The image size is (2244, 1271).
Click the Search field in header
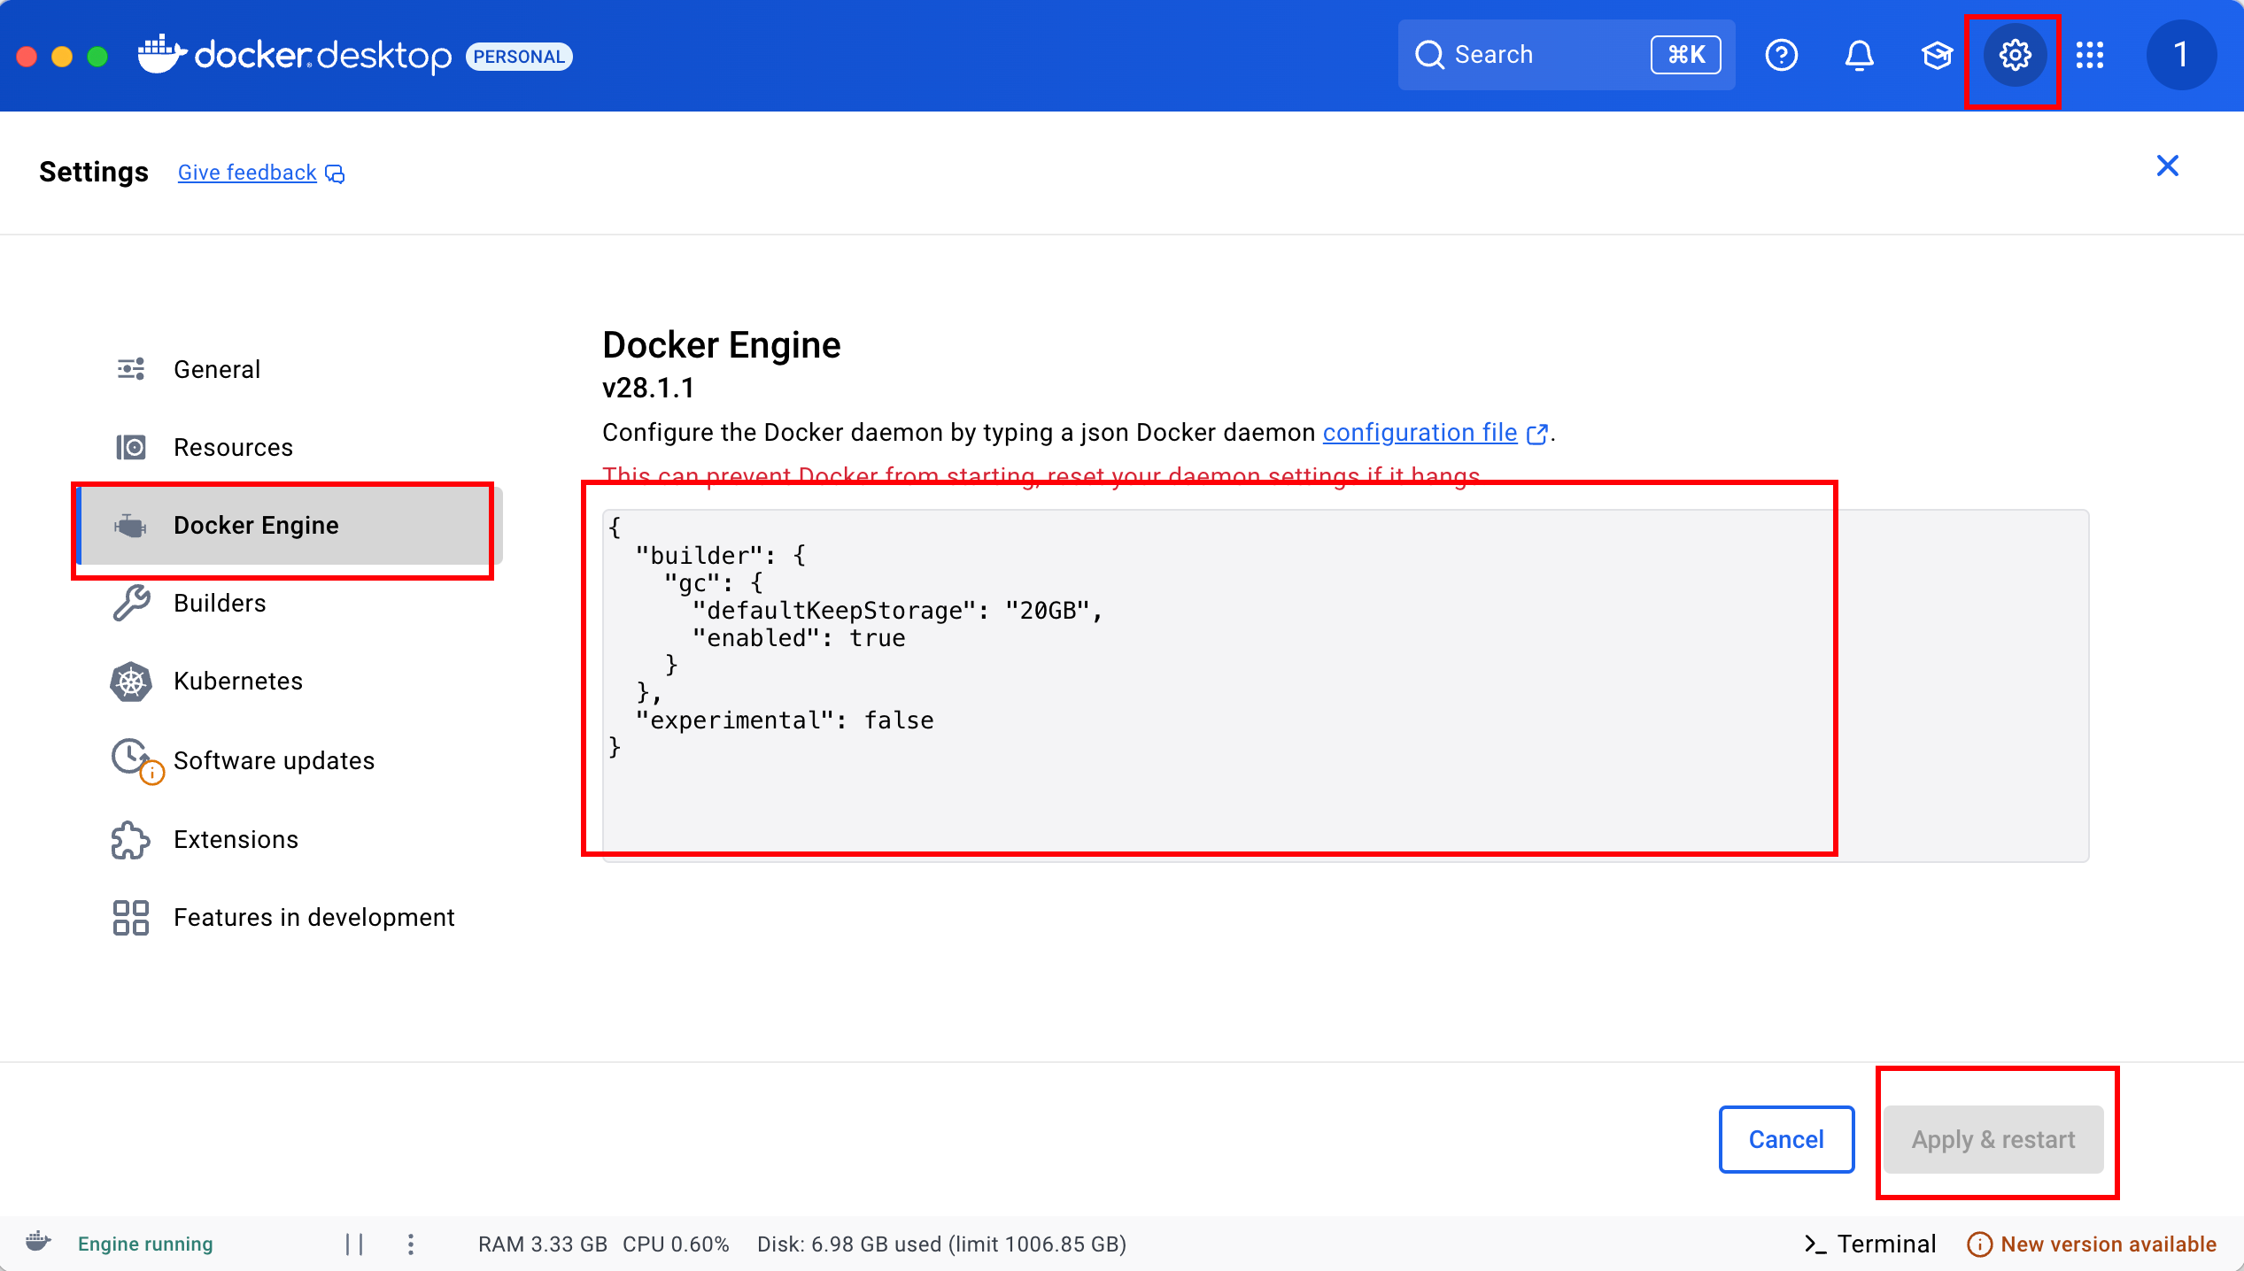pyautogui.click(x=1566, y=55)
